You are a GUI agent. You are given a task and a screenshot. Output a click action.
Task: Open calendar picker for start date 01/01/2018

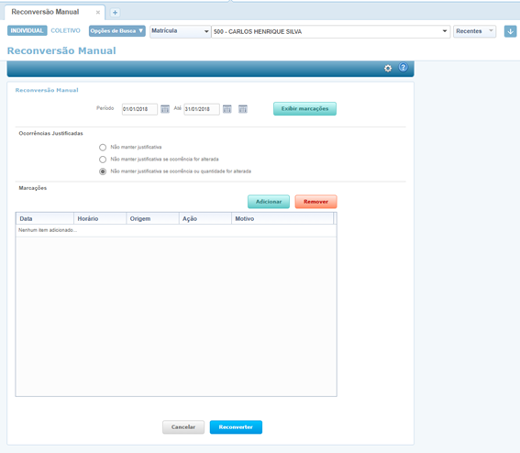165,109
